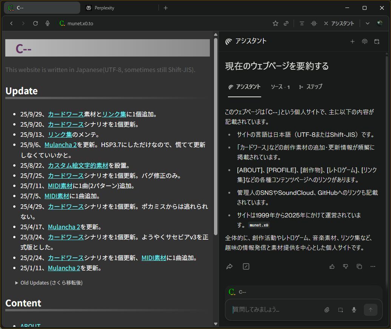
Task: Reload the current page
Action: coord(35,23)
